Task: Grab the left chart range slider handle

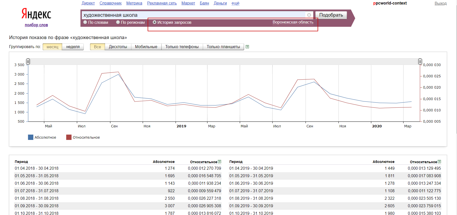Action: point(28,61)
